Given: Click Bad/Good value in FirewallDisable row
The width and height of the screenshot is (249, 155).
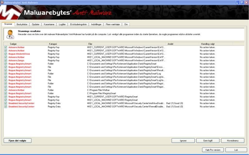Looking at the screenshot, I should pyautogui.click(x=175, y=107).
